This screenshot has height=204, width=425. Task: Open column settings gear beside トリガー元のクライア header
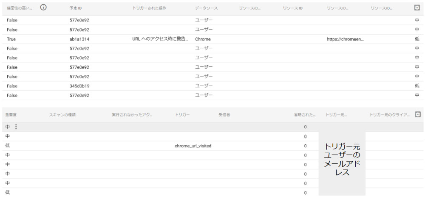tap(418, 114)
